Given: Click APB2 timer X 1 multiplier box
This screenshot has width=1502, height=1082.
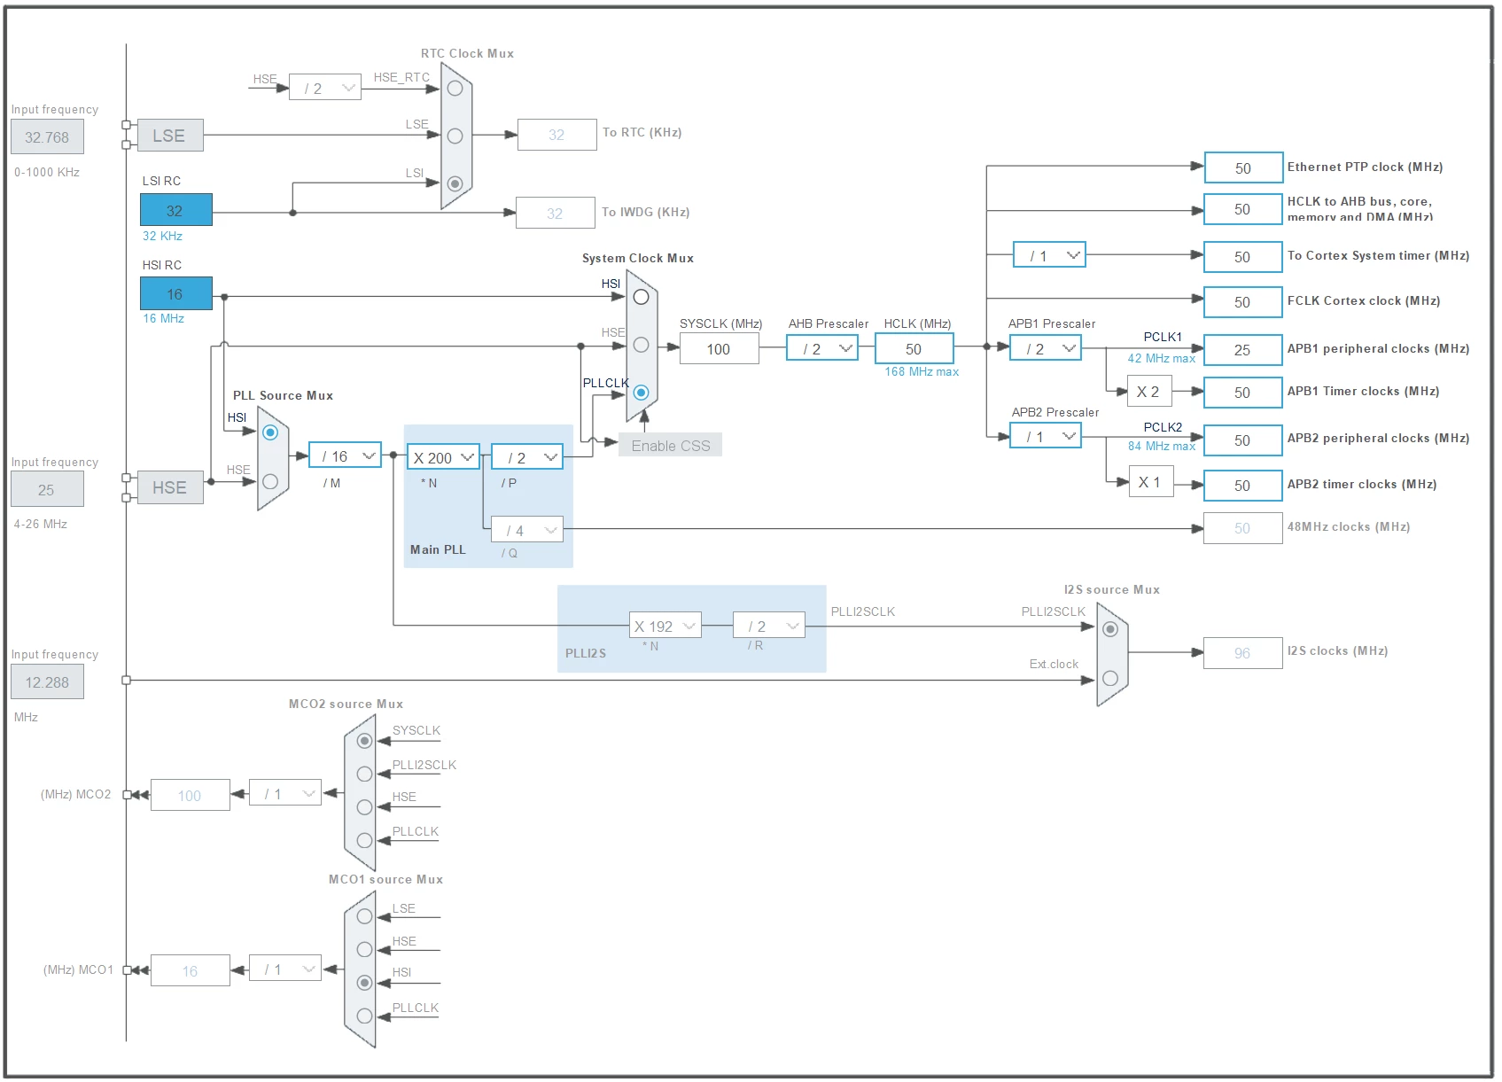Looking at the screenshot, I should [x=1151, y=482].
